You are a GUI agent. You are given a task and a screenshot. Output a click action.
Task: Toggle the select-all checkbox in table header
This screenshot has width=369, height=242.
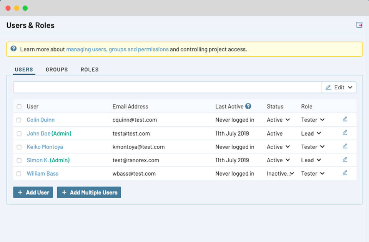click(19, 107)
